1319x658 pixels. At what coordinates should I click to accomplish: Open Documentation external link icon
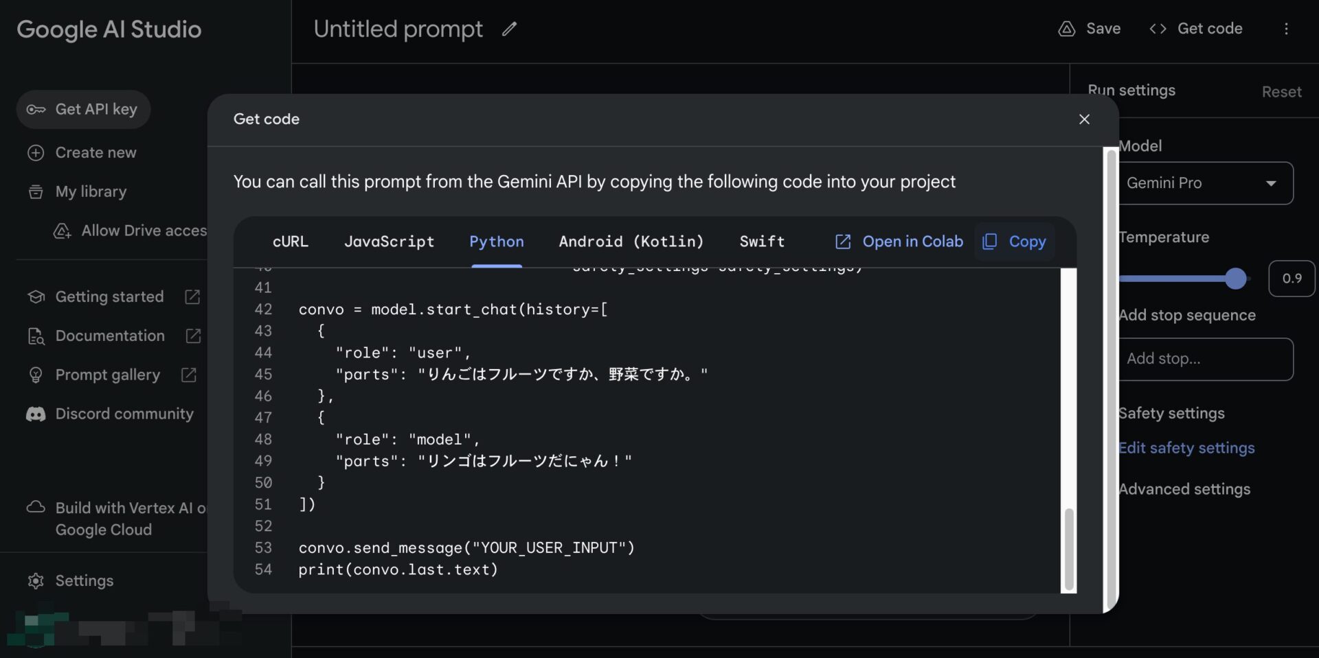point(193,336)
